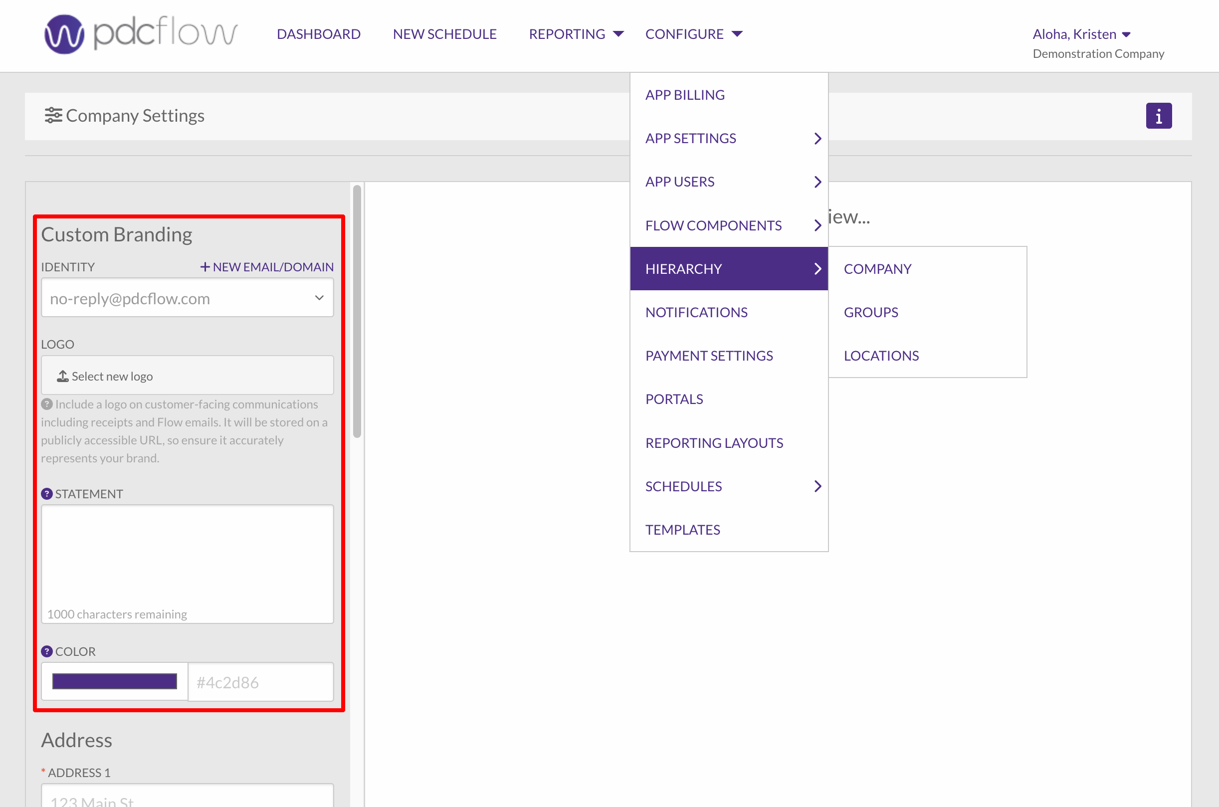Click the plus icon for new email/domain
Screen dimensions: 1219x807
(205, 267)
